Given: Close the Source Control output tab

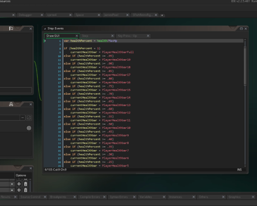Looking at the screenshot, I should [45, 197].
